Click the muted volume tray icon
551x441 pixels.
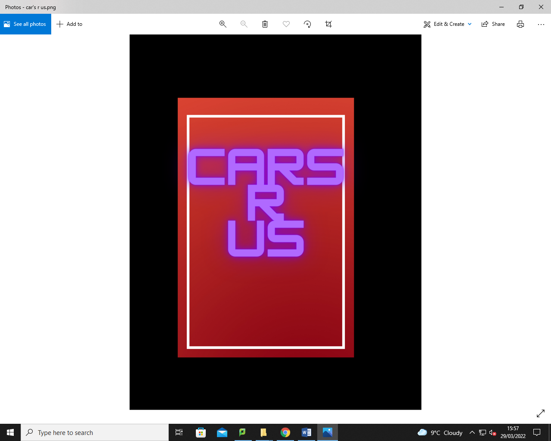493,432
